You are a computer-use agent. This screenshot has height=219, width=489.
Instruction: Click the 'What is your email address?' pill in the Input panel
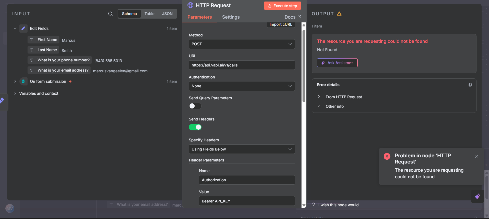tap(59, 70)
